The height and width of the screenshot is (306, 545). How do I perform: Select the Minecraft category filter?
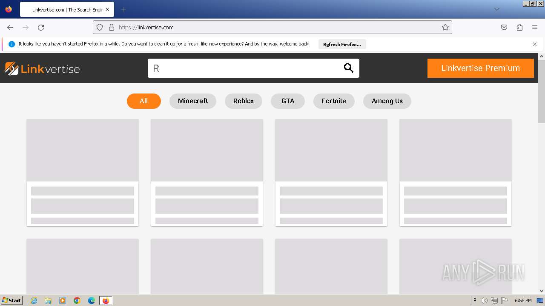pos(193,101)
